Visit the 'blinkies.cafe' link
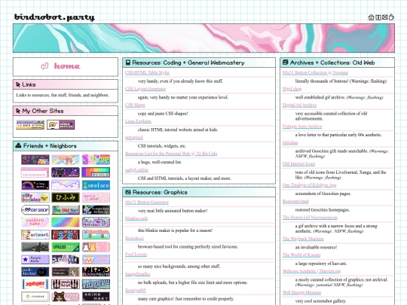This screenshot has height=305, width=407. pyautogui.click(x=136, y=218)
